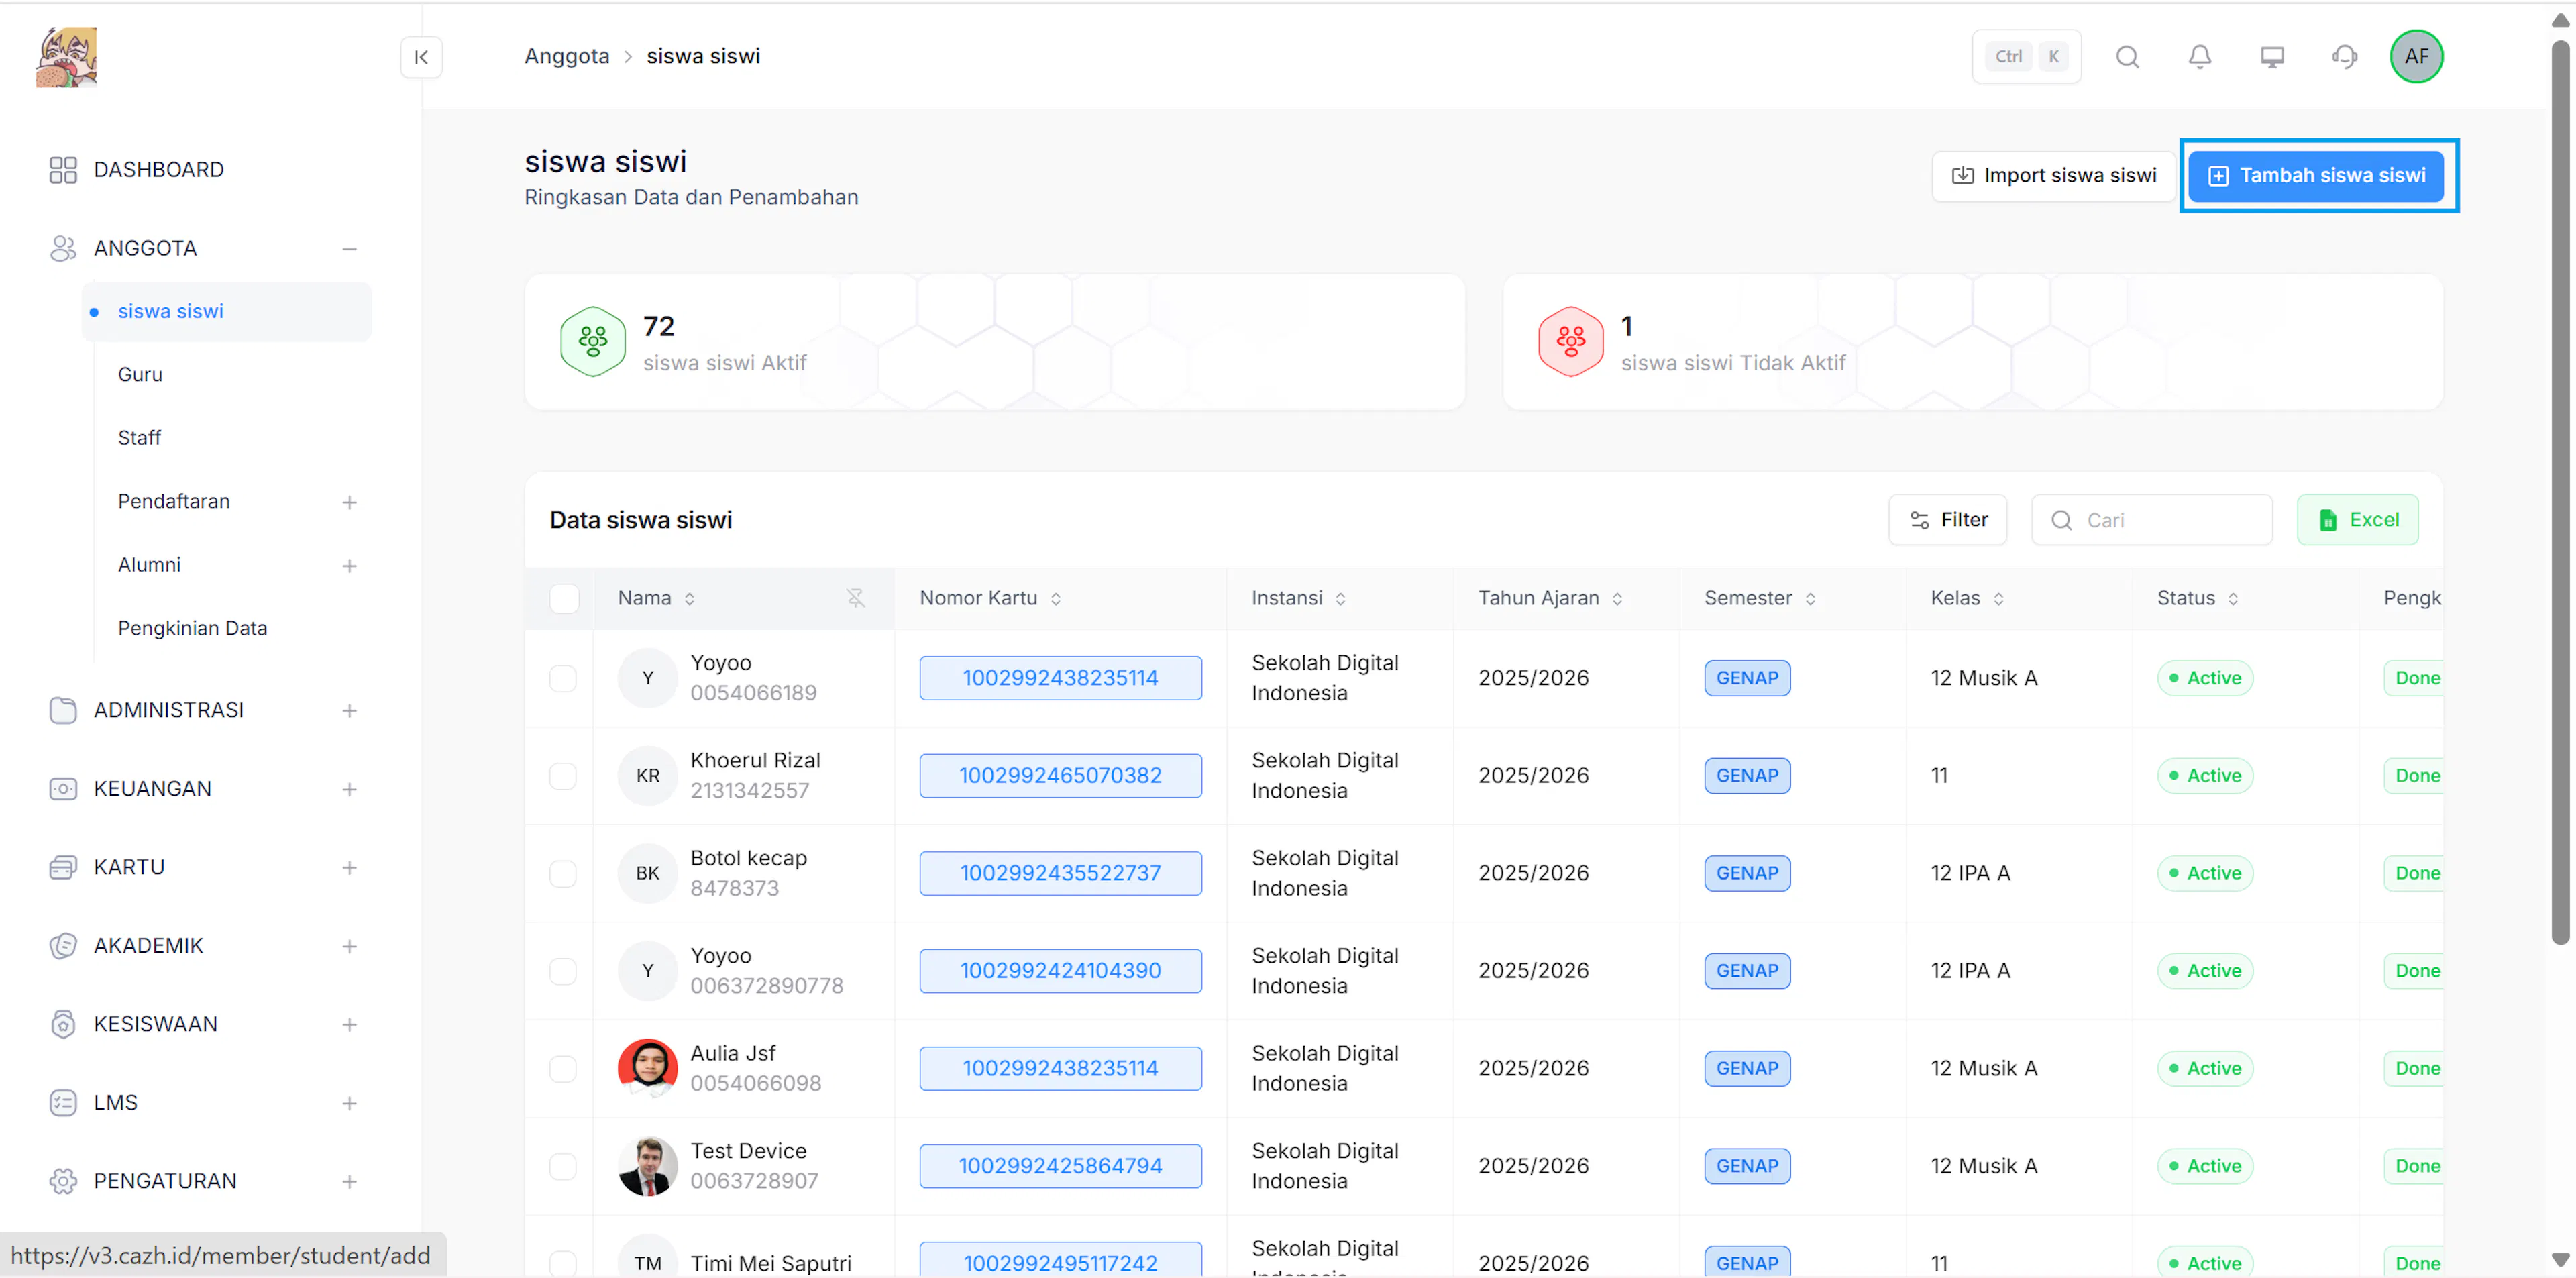The height and width of the screenshot is (1278, 2576).
Task: Expand the Administrasi menu
Action: tap(349, 710)
